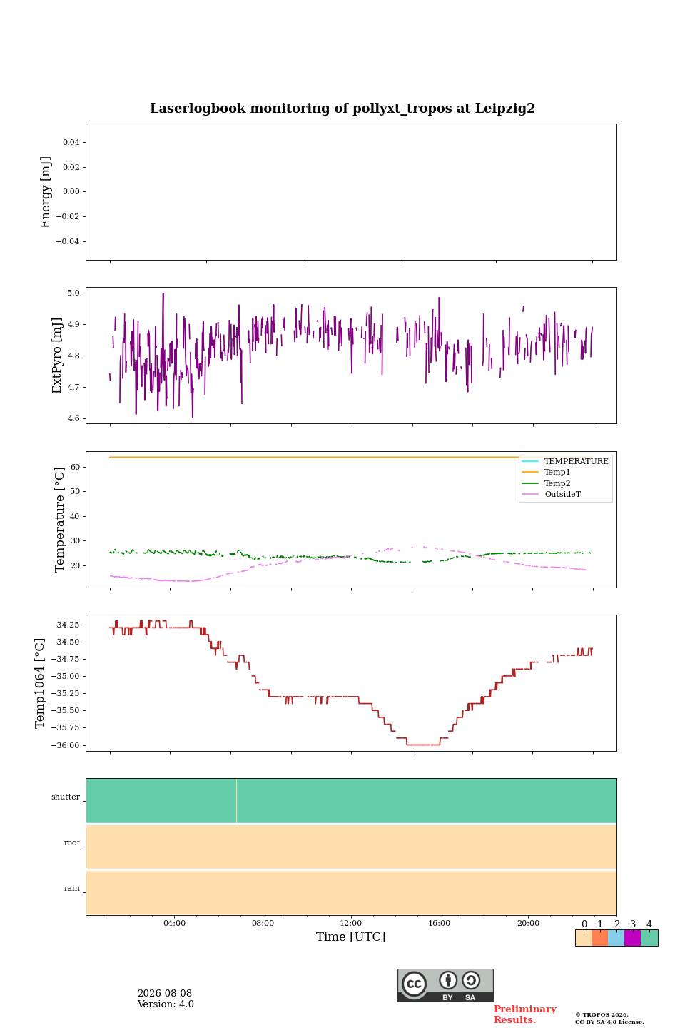Click the Preliminary Results red text

coord(524,1014)
